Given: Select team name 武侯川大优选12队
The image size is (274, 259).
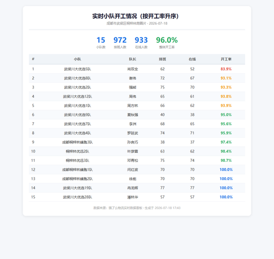Looking at the screenshot, I should (x=77, y=97).
